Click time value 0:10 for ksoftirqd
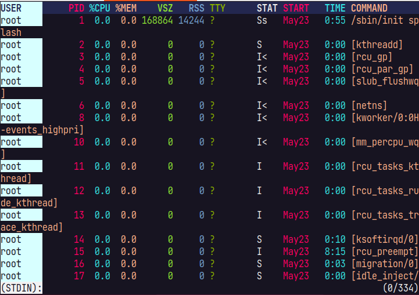 (335, 239)
